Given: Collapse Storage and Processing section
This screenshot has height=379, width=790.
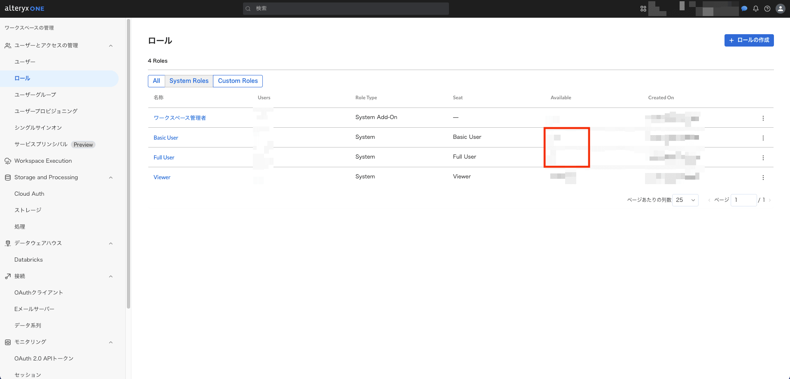Looking at the screenshot, I should coord(111,178).
